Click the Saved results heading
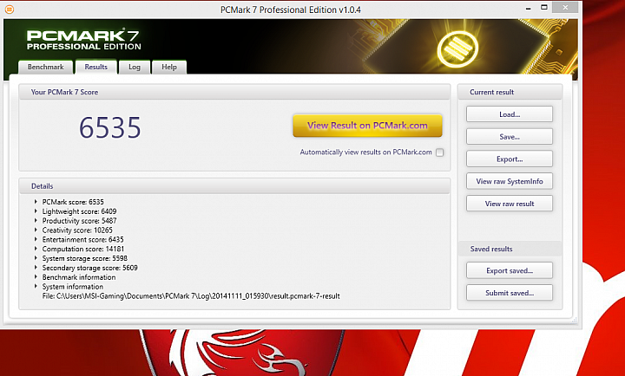 [491, 249]
